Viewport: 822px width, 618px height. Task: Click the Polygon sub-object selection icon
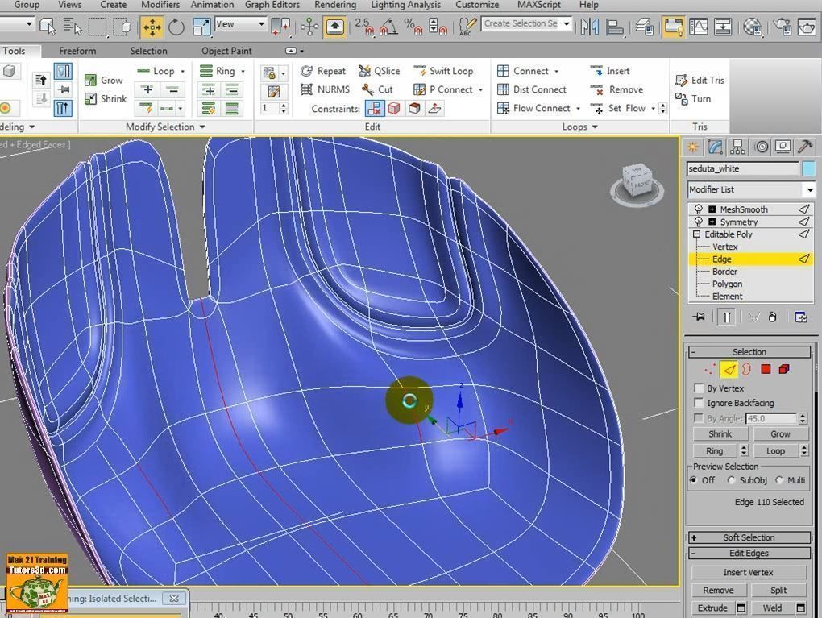pos(766,369)
